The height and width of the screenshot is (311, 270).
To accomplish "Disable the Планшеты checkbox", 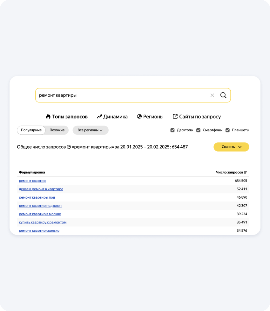I will (x=227, y=130).
